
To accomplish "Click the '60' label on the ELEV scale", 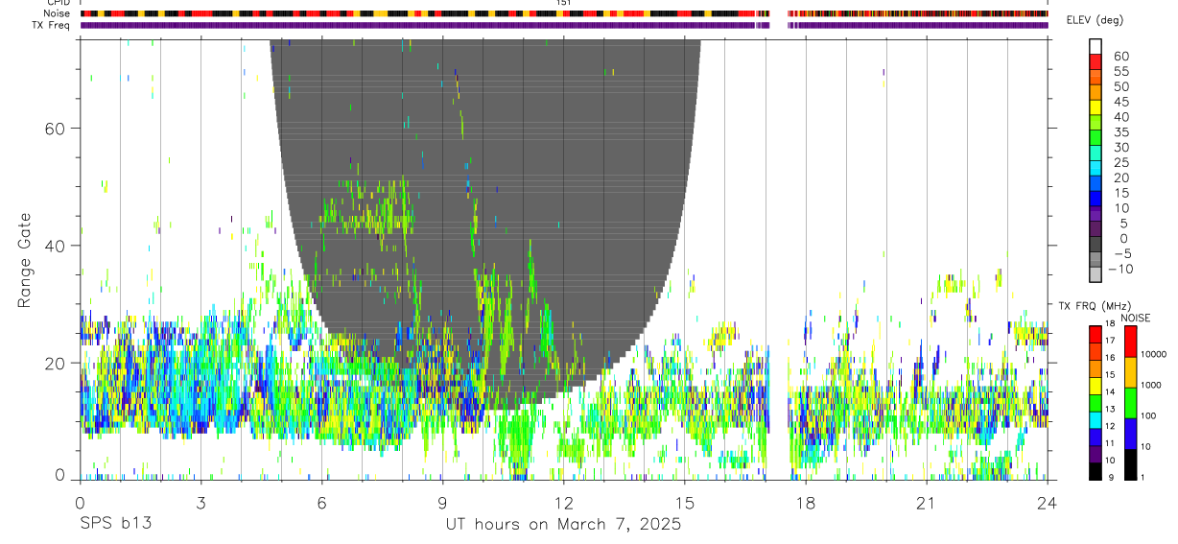I will coord(1120,57).
